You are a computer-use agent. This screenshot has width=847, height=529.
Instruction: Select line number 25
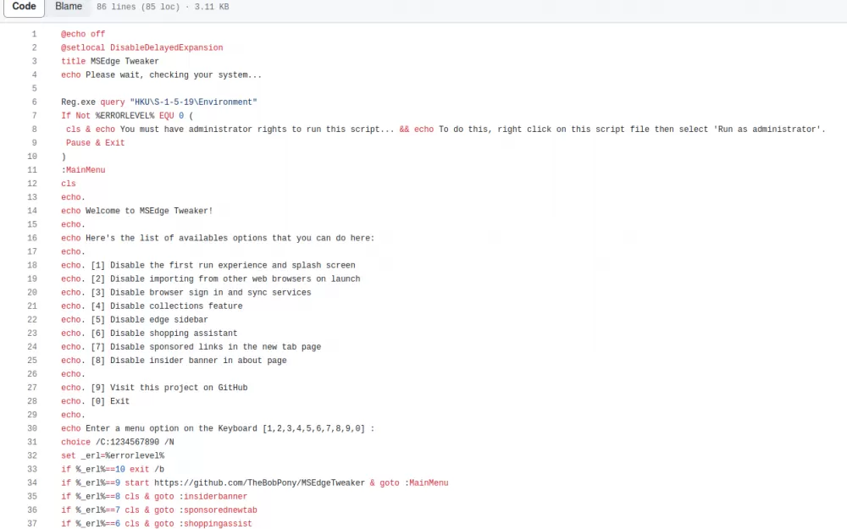[x=32, y=360]
